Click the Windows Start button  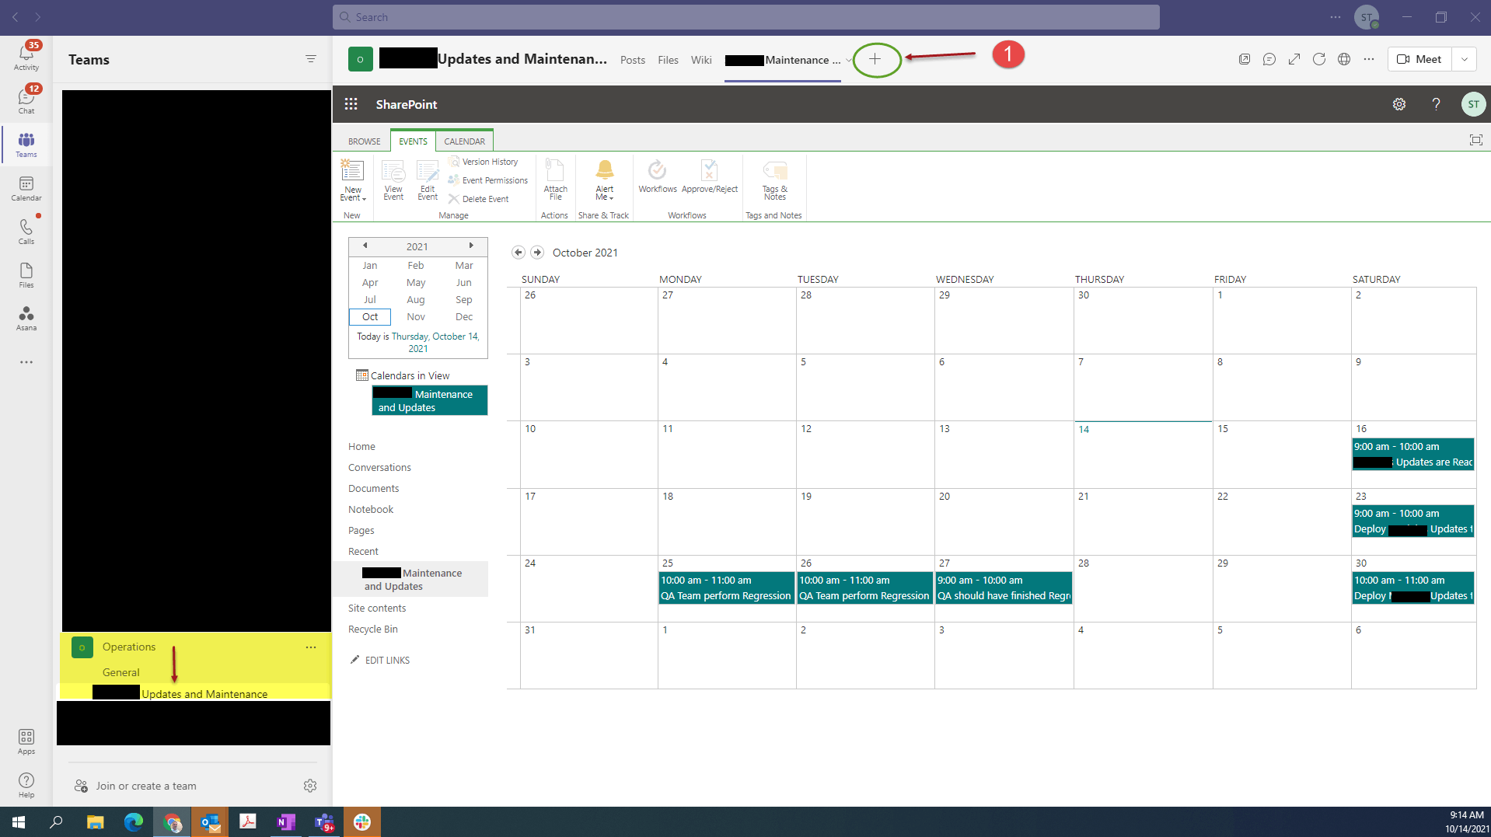pyautogui.click(x=19, y=821)
